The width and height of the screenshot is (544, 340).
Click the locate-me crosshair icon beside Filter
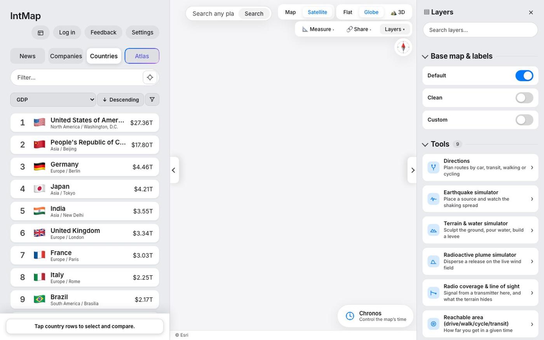pyautogui.click(x=150, y=77)
